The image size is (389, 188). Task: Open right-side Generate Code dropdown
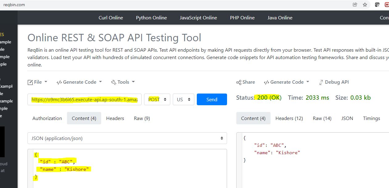[287, 82]
